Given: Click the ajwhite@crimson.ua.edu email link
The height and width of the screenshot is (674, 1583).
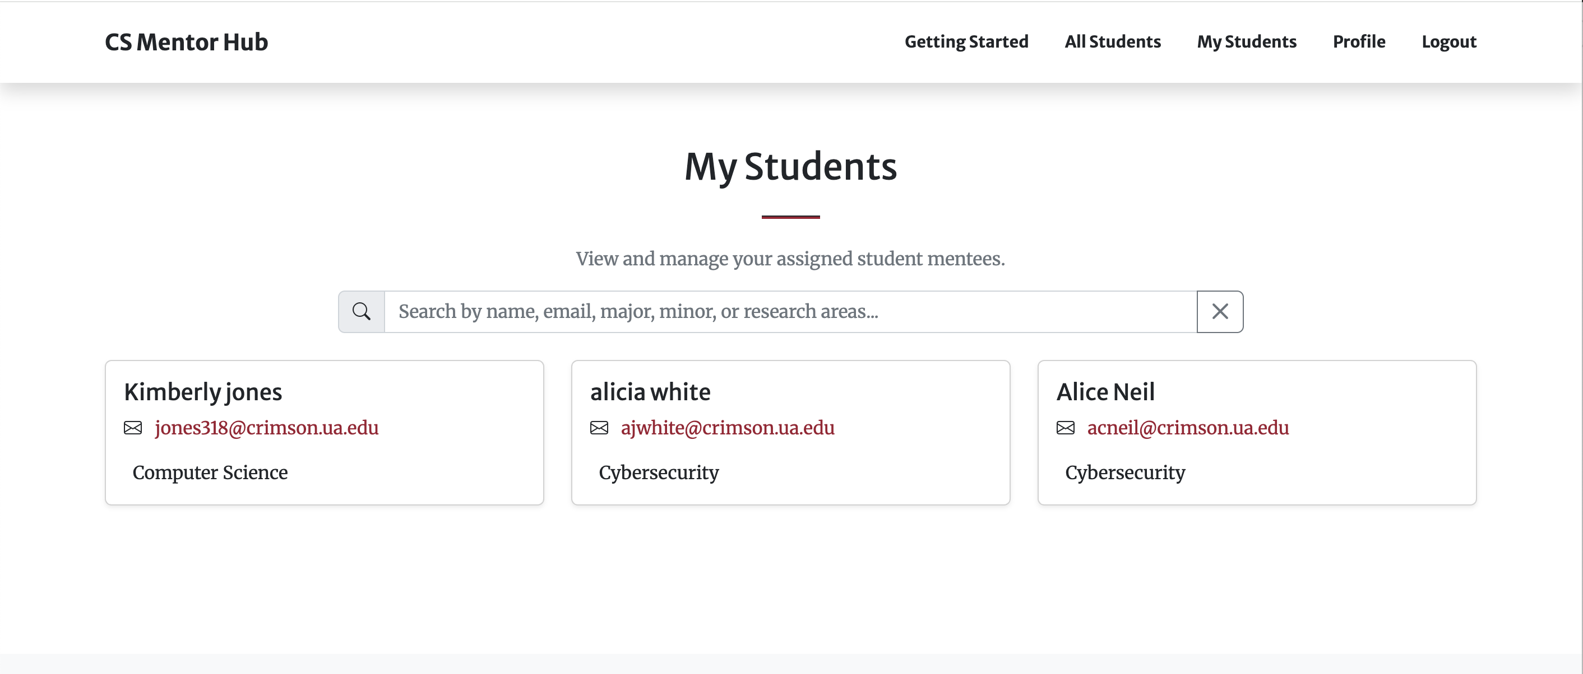Looking at the screenshot, I should 728,428.
